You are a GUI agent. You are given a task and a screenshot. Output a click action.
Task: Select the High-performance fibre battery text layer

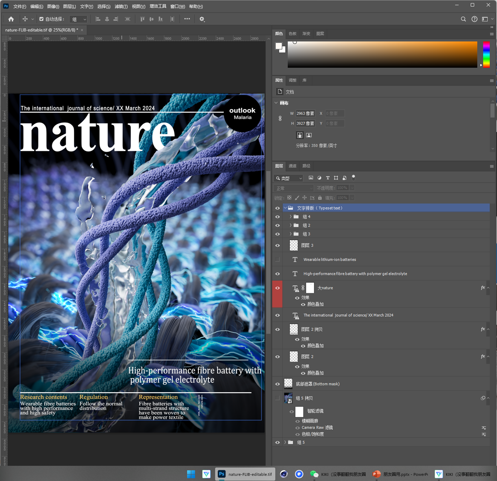(x=355, y=274)
